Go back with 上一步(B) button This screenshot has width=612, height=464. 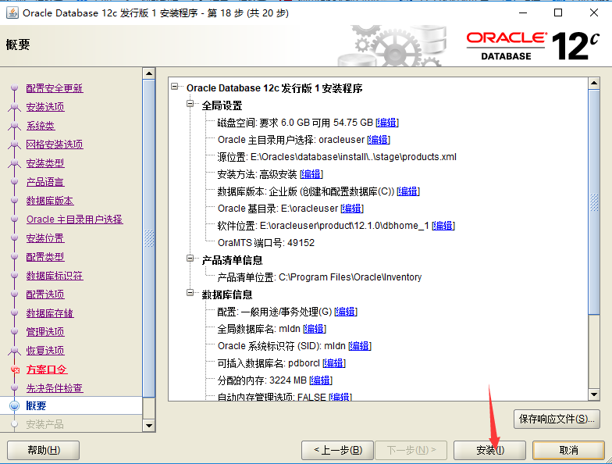point(337,450)
